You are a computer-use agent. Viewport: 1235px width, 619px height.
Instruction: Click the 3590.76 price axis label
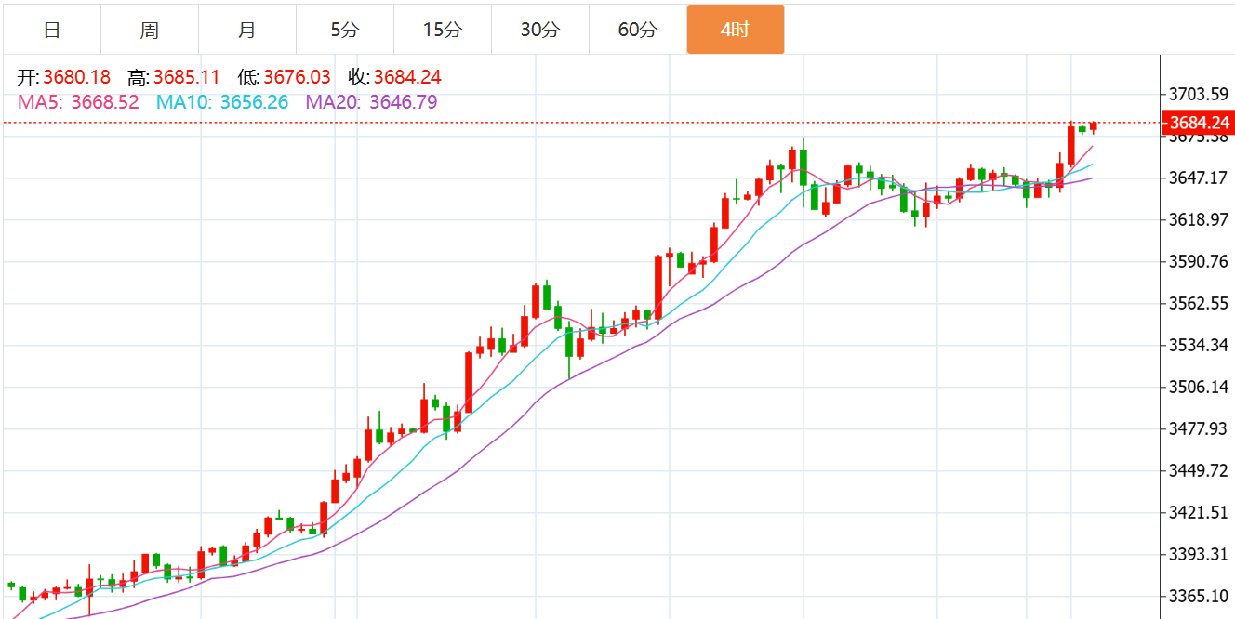(1199, 261)
